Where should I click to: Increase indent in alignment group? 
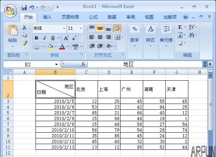pos(100,46)
